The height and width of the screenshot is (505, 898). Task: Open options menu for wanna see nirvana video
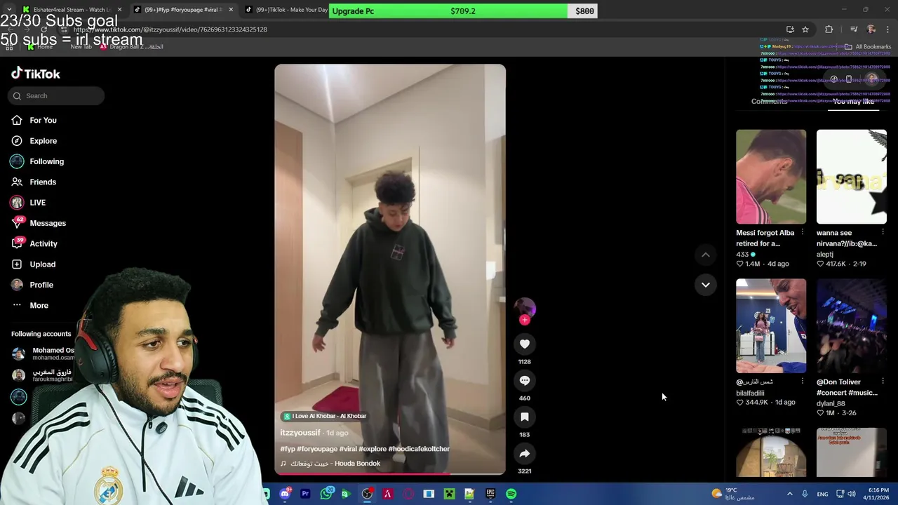click(x=883, y=232)
